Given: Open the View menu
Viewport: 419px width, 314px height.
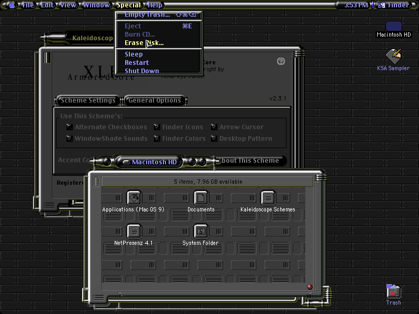Looking at the screenshot, I should [68, 5].
